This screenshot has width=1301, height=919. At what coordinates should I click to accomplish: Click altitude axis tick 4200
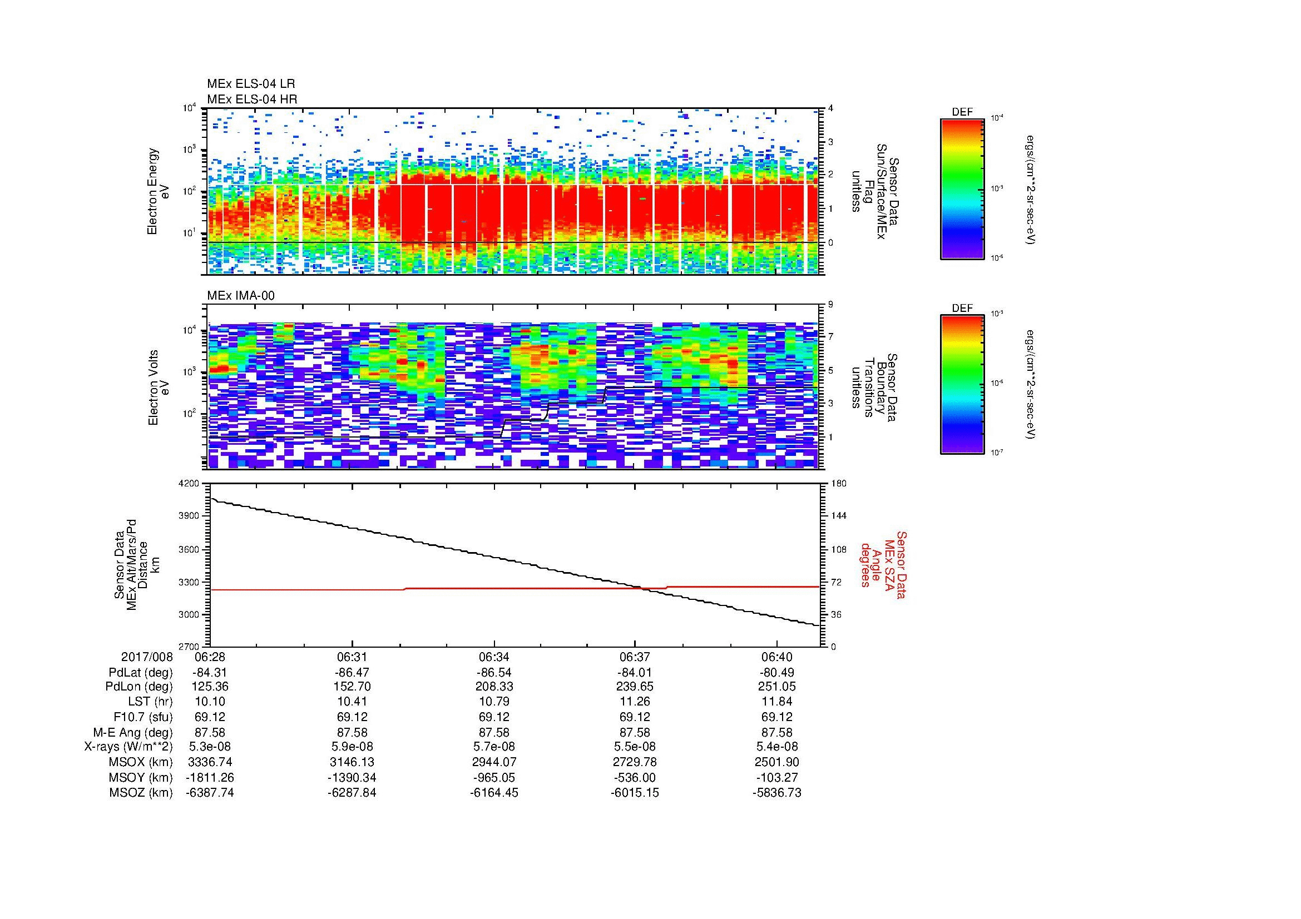tap(189, 484)
